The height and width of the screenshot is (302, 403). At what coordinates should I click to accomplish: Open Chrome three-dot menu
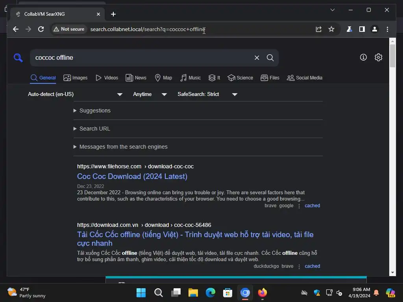click(387, 29)
